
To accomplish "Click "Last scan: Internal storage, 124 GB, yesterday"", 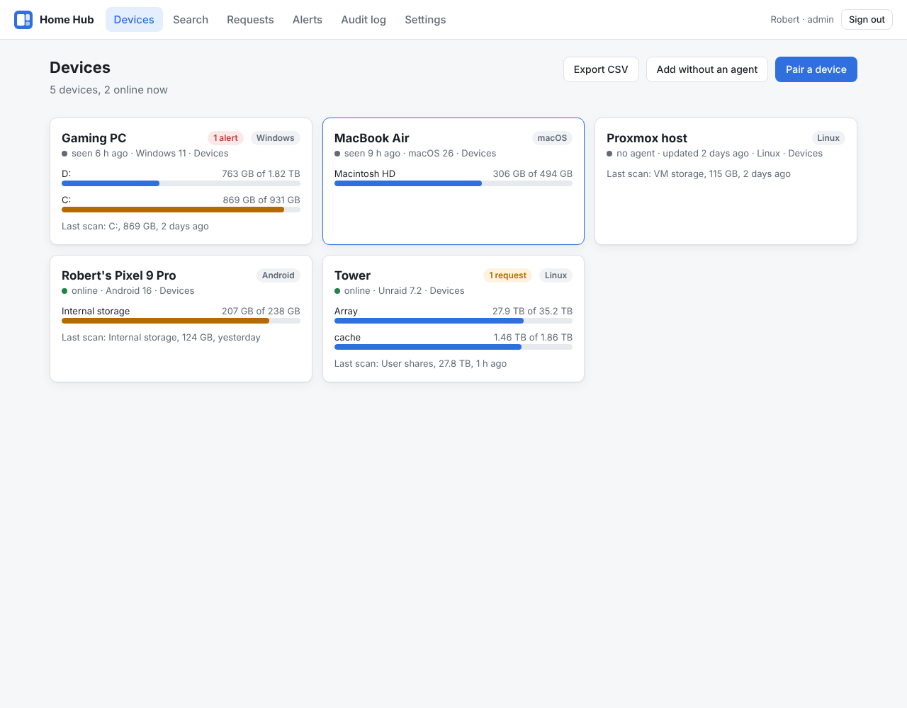I will pyautogui.click(x=161, y=338).
